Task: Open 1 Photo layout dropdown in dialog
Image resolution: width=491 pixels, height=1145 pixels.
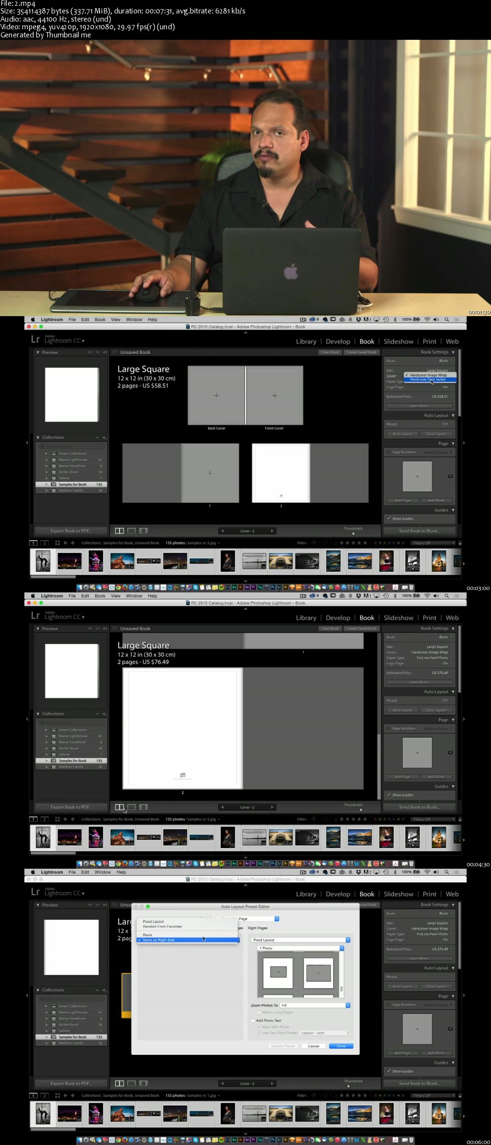Action: [301, 948]
